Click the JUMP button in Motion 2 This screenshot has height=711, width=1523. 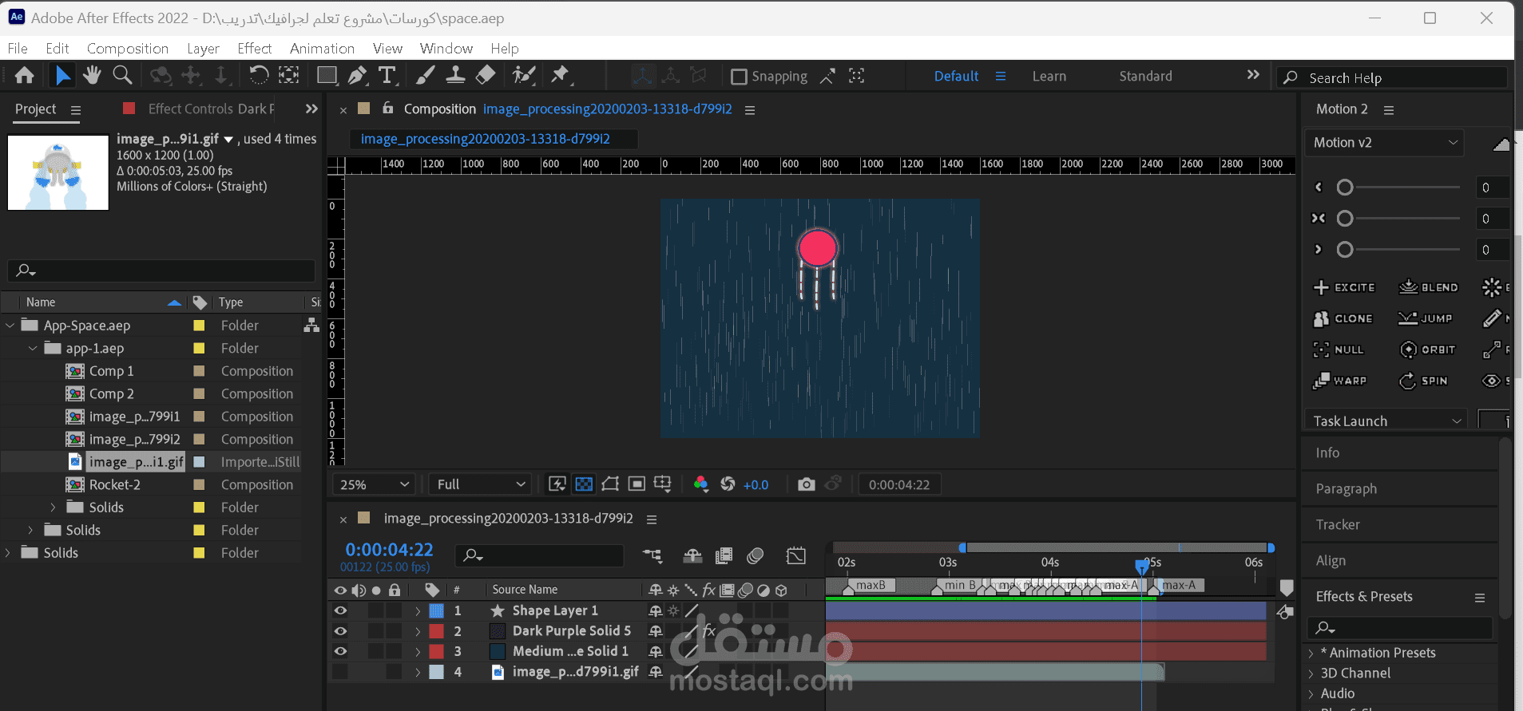(1426, 318)
